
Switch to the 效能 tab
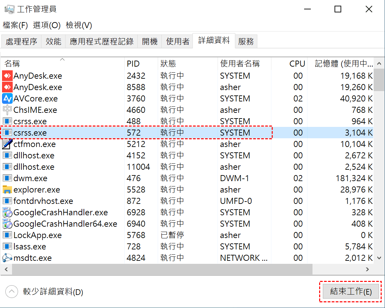click(x=53, y=41)
